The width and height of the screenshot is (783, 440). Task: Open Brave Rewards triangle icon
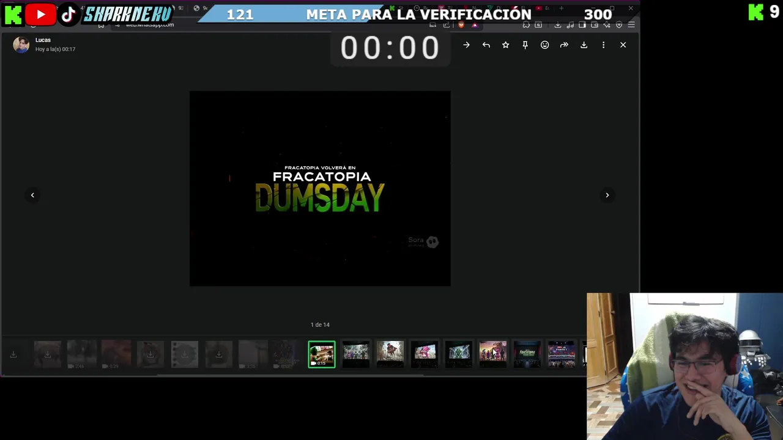click(x=474, y=24)
